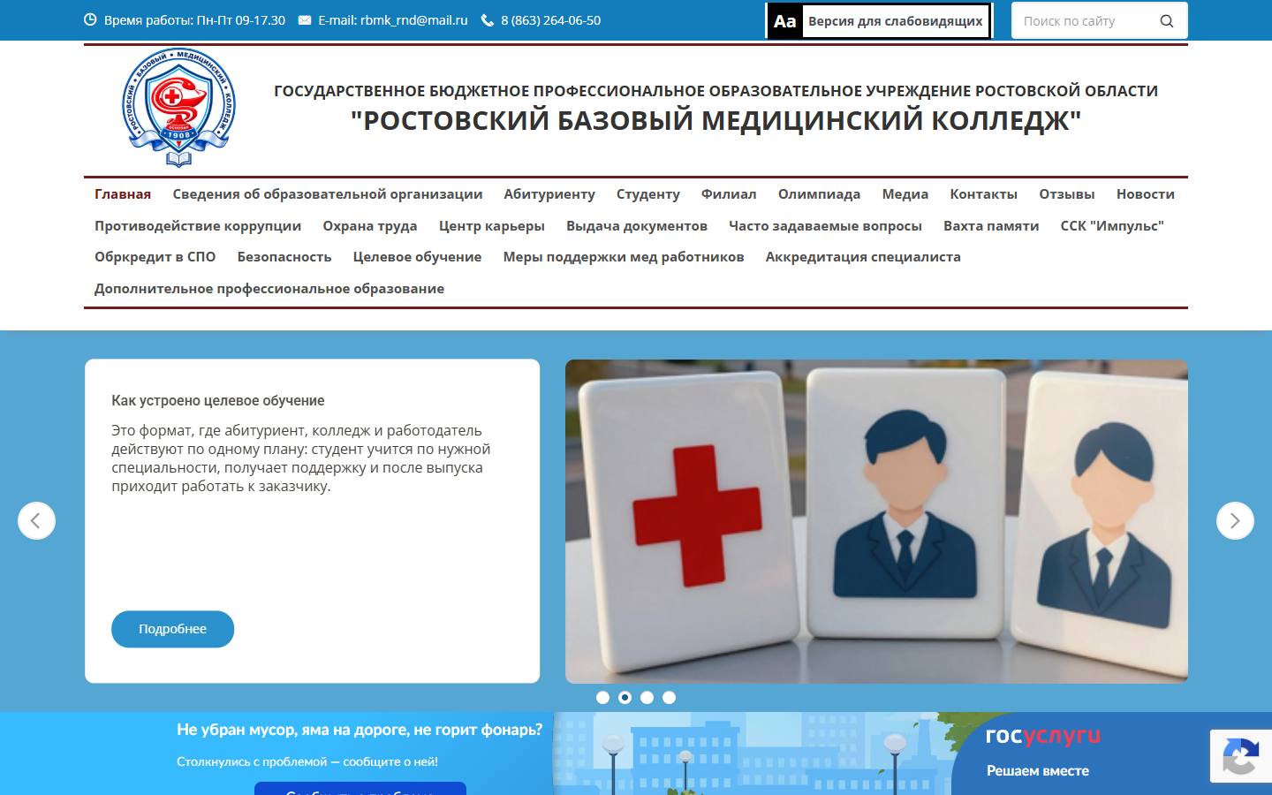Screen dimensions: 1272x795
Task: Open the Отзывы menu item
Action: click(1067, 194)
